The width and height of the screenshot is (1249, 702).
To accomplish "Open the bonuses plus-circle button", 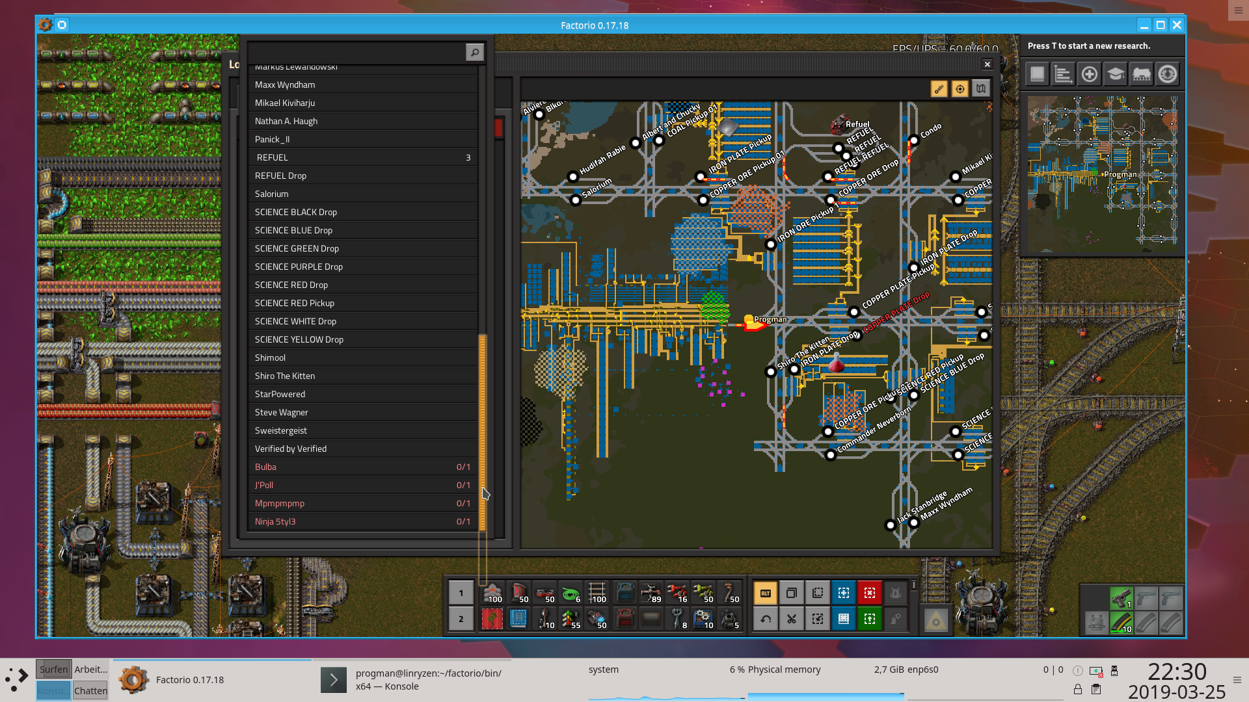I will pos(1090,74).
